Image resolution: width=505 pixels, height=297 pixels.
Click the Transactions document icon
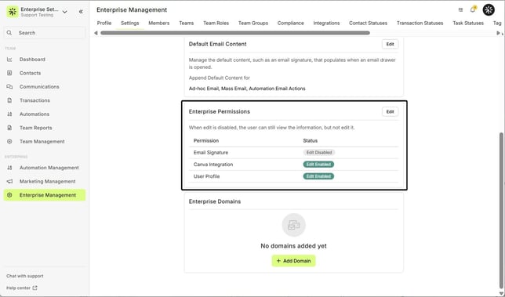point(9,100)
